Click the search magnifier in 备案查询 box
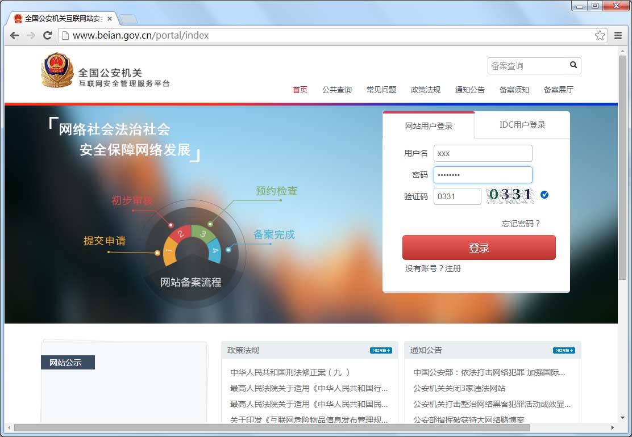 pos(573,65)
